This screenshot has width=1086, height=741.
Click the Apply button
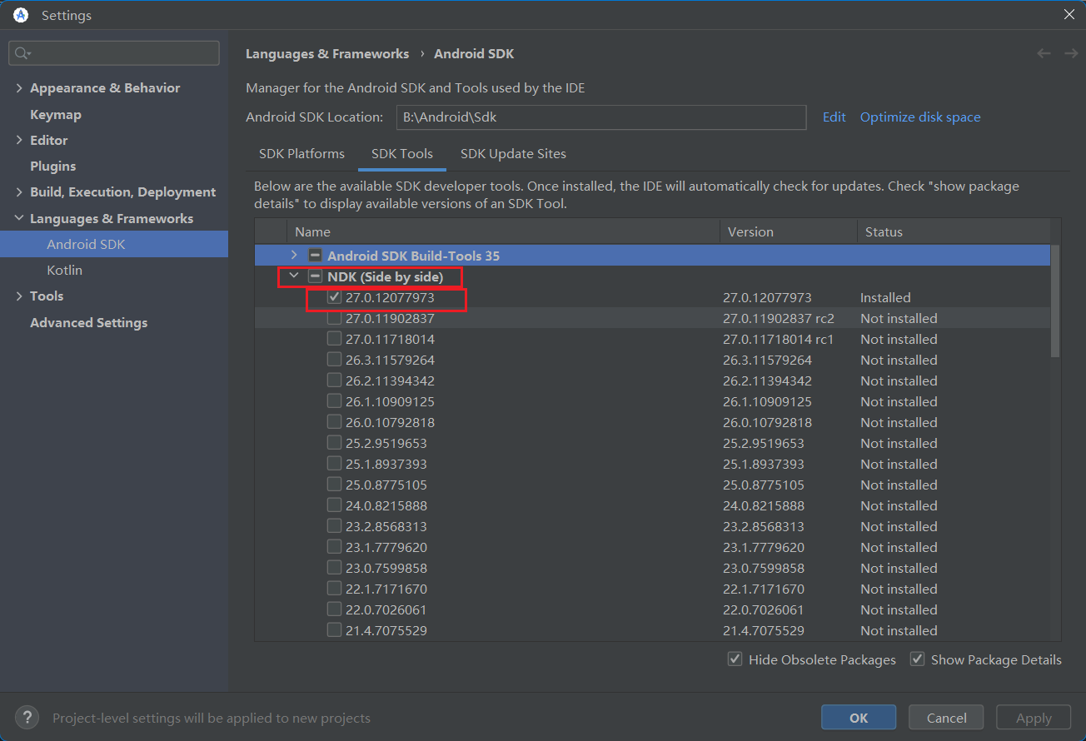1034,718
